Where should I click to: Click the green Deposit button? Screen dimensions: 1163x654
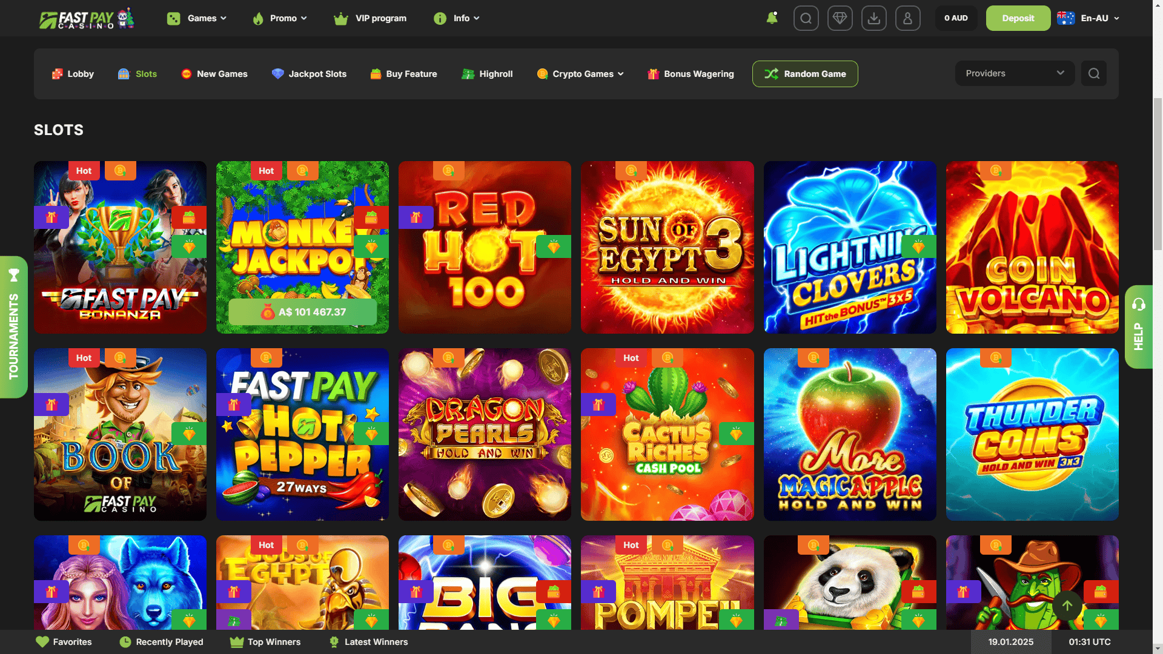coord(1018,18)
